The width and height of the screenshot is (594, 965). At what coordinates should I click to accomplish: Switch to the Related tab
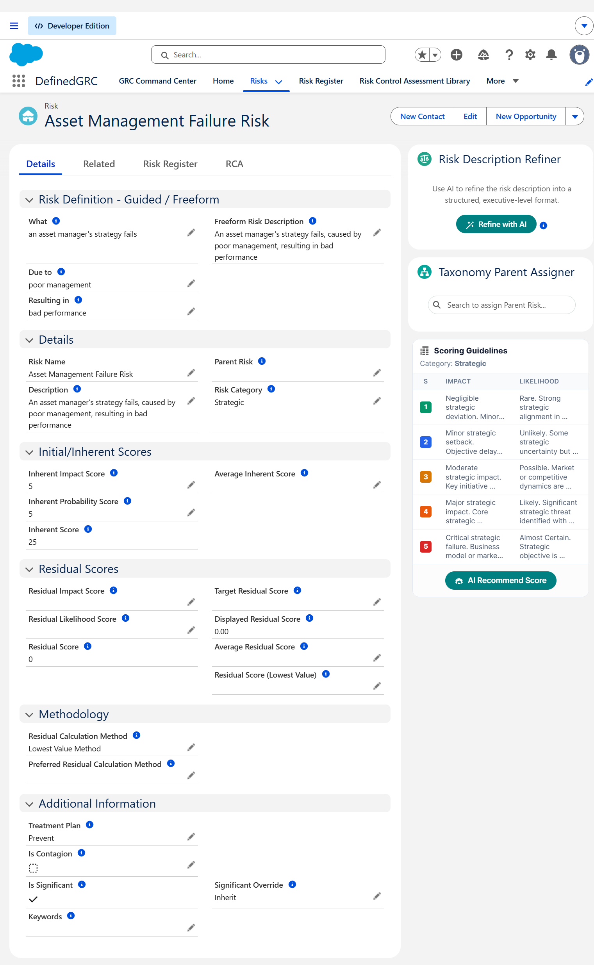[99, 164]
